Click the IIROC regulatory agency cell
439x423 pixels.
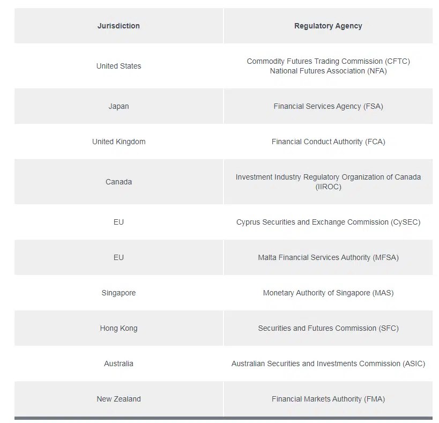(x=328, y=182)
